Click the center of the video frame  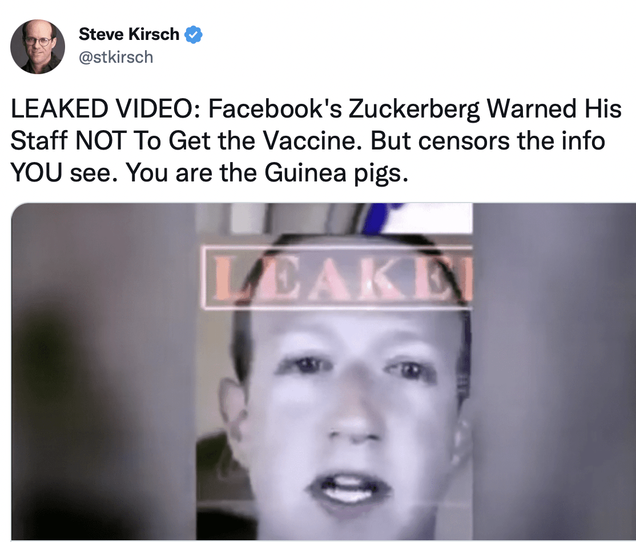pos(335,372)
